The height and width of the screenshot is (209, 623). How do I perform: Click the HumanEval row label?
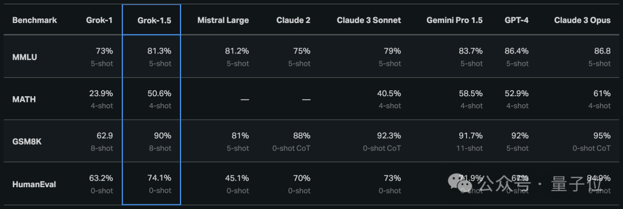point(34,184)
